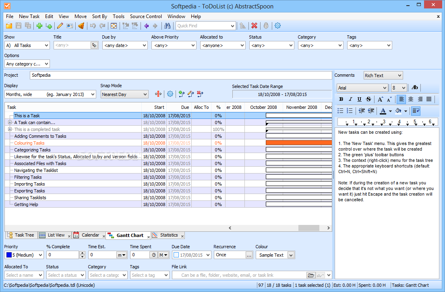The image size is (445, 292).
Task: Open the Arial font dropdown
Action: pyautogui.click(x=362, y=88)
